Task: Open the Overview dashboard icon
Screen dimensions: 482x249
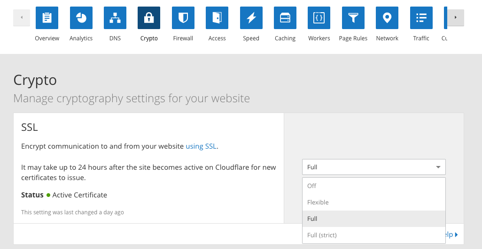Action: click(47, 18)
